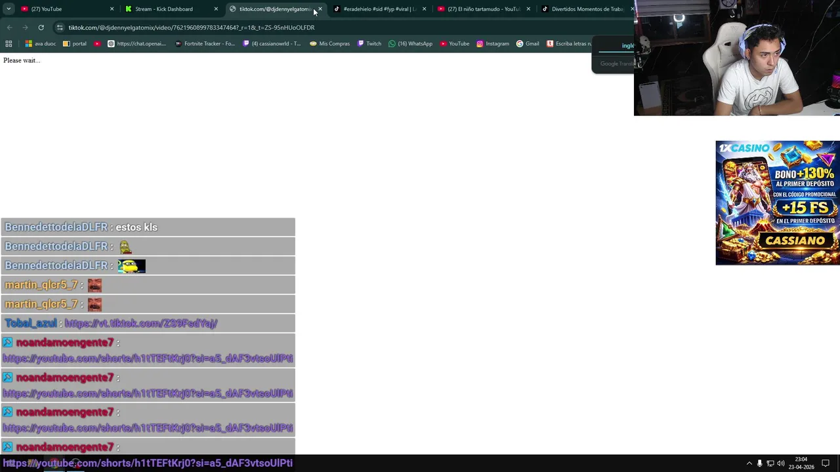
Task: Open volume control tray icon
Action: pyautogui.click(x=781, y=463)
